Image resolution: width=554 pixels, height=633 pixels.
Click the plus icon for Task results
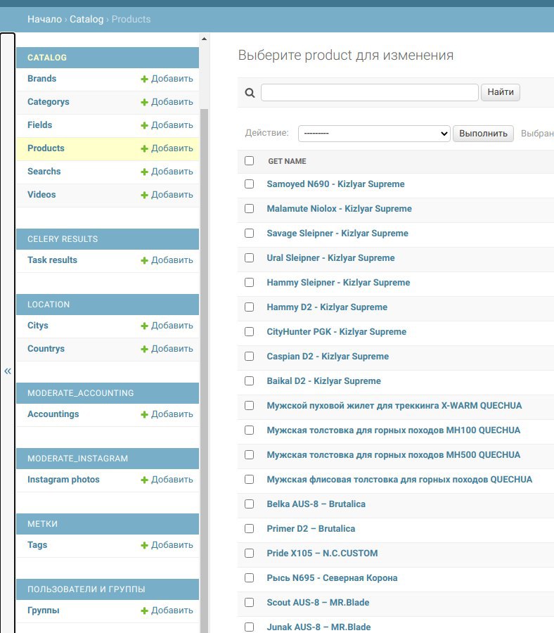click(144, 261)
